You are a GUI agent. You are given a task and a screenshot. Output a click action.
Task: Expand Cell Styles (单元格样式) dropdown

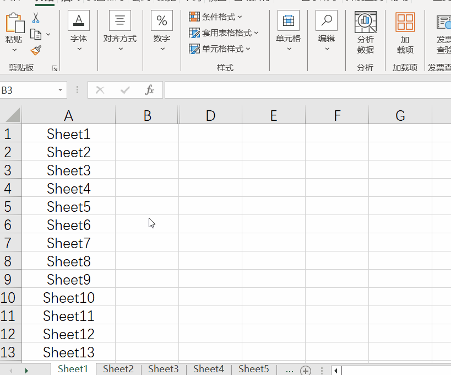(248, 49)
